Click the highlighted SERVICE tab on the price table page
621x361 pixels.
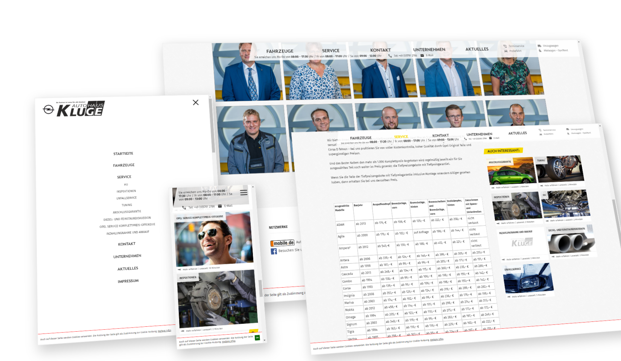(401, 137)
